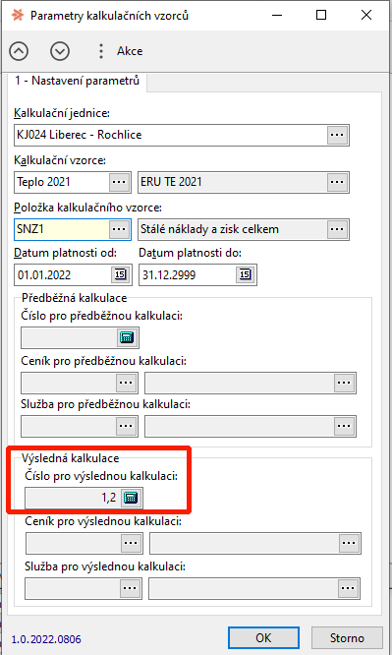Open code lookup for Služba pro výslednou kalkulaci
392x655 pixels.
[x=131, y=588]
